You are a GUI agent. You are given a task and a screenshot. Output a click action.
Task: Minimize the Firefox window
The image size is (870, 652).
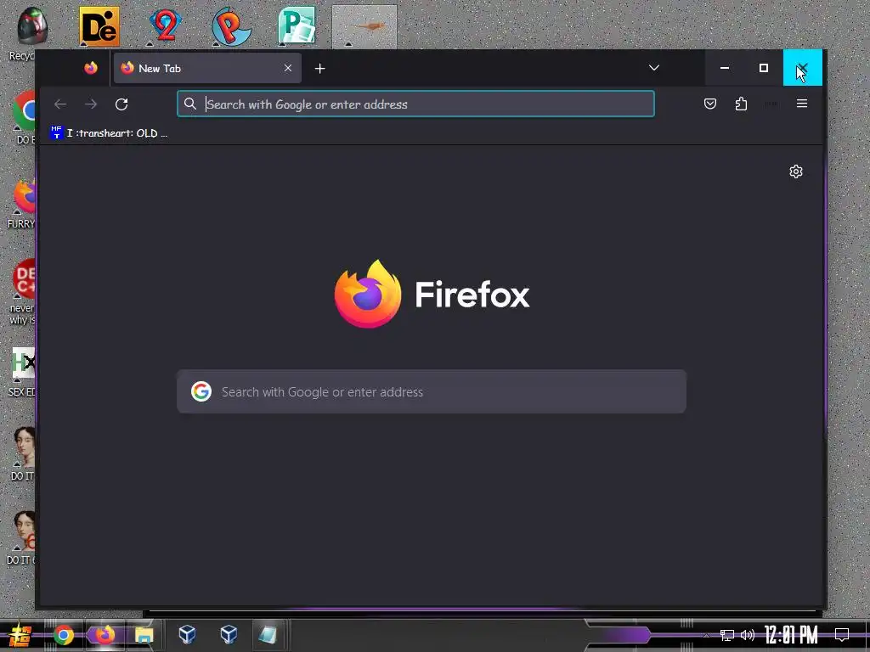pos(725,68)
